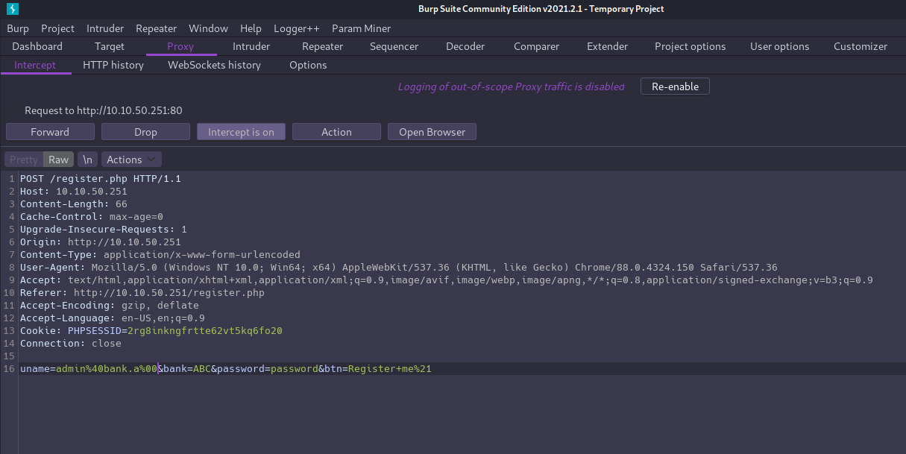Screen dimensions: 906x454
Task: Click the 'Origin: http://10.10.50.251' header
Action: 101,242
